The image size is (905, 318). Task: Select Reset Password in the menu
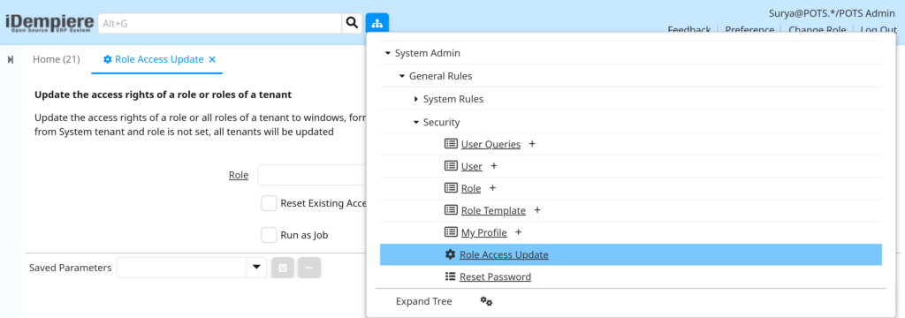click(x=495, y=276)
